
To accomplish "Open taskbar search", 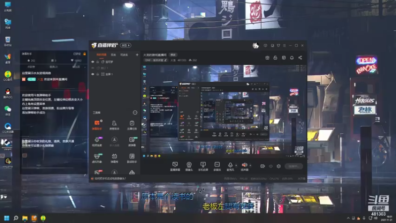I will 16,218.
